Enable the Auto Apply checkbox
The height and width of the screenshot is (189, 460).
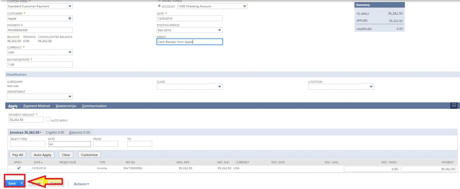[x=48, y=119]
